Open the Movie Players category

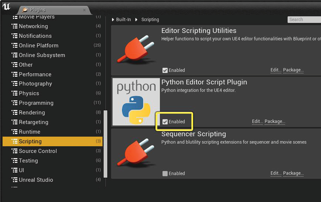[x=37, y=17]
